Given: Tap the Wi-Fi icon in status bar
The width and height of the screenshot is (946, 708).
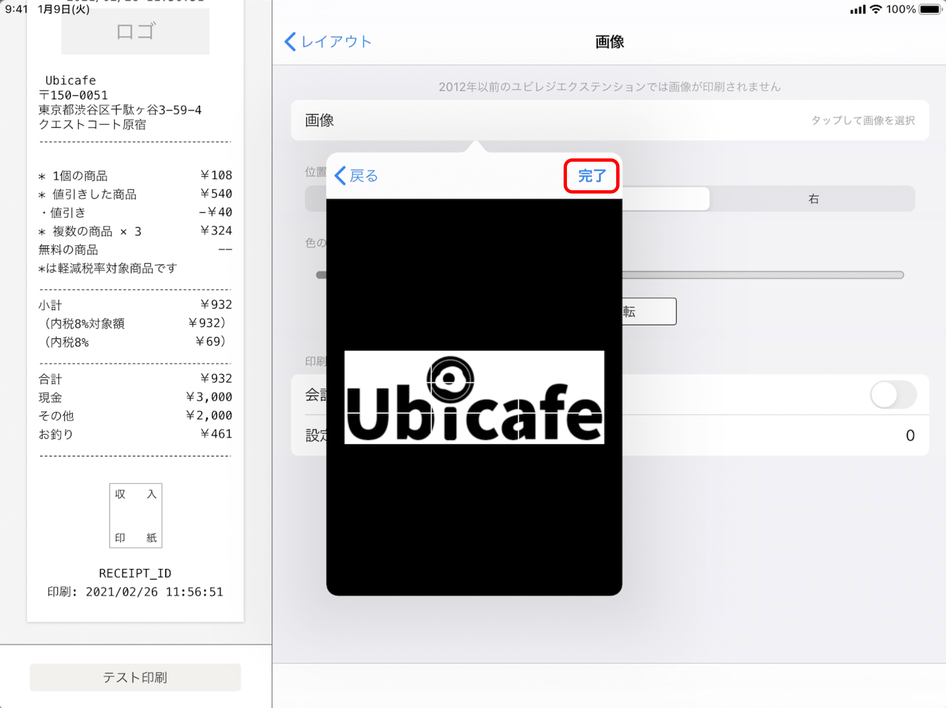Looking at the screenshot, I should [876, 9].
